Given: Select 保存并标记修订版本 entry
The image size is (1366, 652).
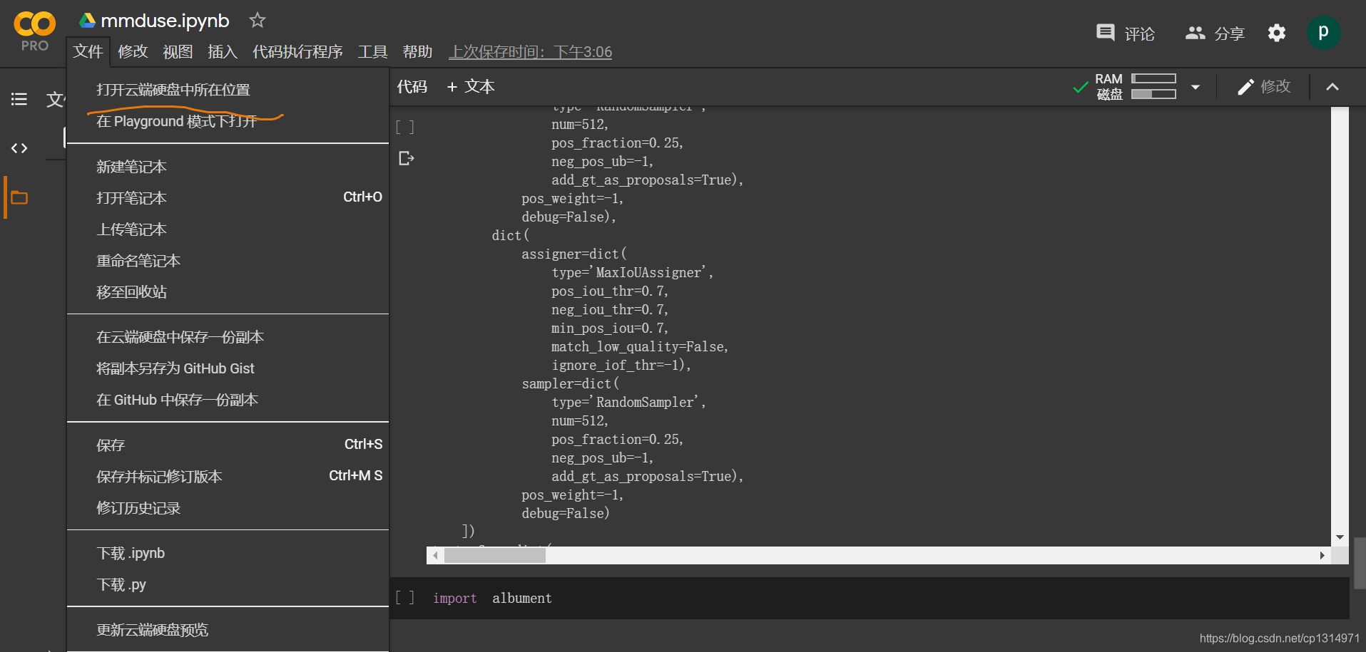Looking at the screenshot, I should (228, 477).
